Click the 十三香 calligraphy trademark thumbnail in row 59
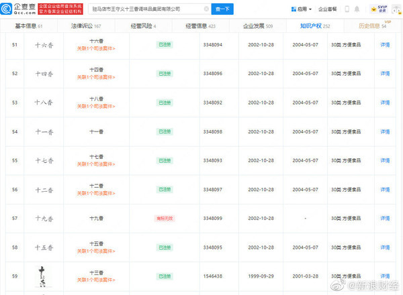The height and width of the screenshot is (295, 403). pos(43,276)
